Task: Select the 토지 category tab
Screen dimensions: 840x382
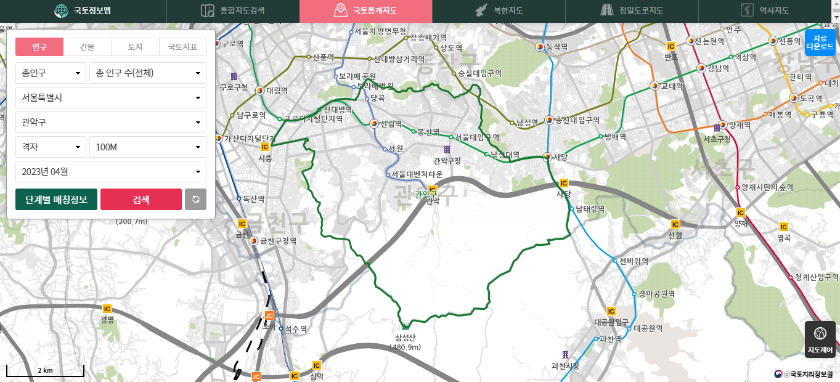Action: pyautogui.click(x=135, y=47)
